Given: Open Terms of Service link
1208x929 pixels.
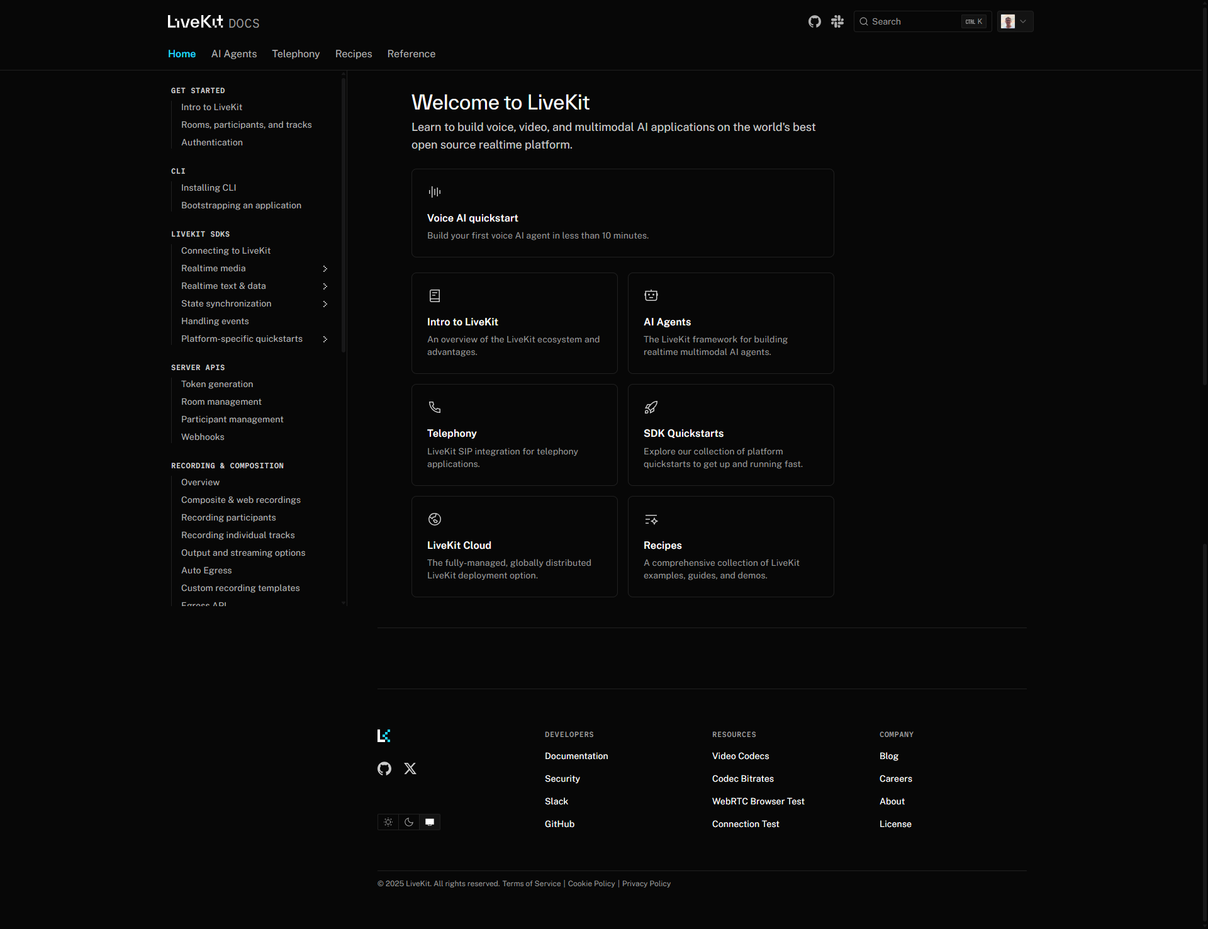Looking at the screenshot, I should (532, 884).
